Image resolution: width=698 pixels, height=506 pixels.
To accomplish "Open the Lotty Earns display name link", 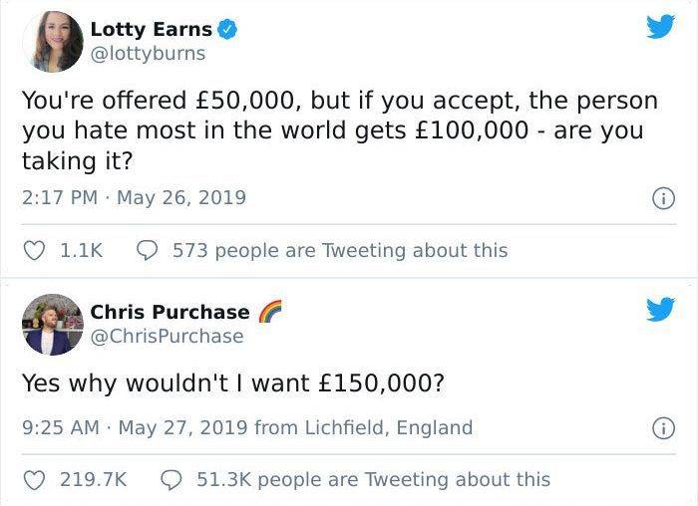I will [151, 30].
